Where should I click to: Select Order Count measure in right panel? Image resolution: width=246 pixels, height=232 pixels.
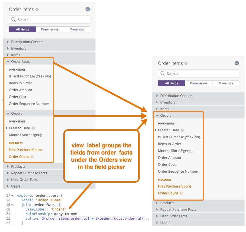(168, 193)
